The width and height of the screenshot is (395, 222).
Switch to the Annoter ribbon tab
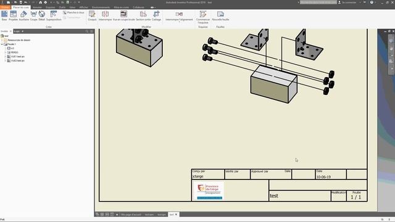click(37, 7)
